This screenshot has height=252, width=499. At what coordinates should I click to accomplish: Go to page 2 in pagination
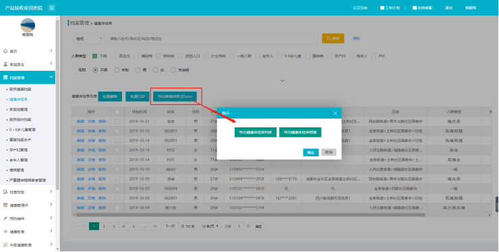tap(104, 226)
